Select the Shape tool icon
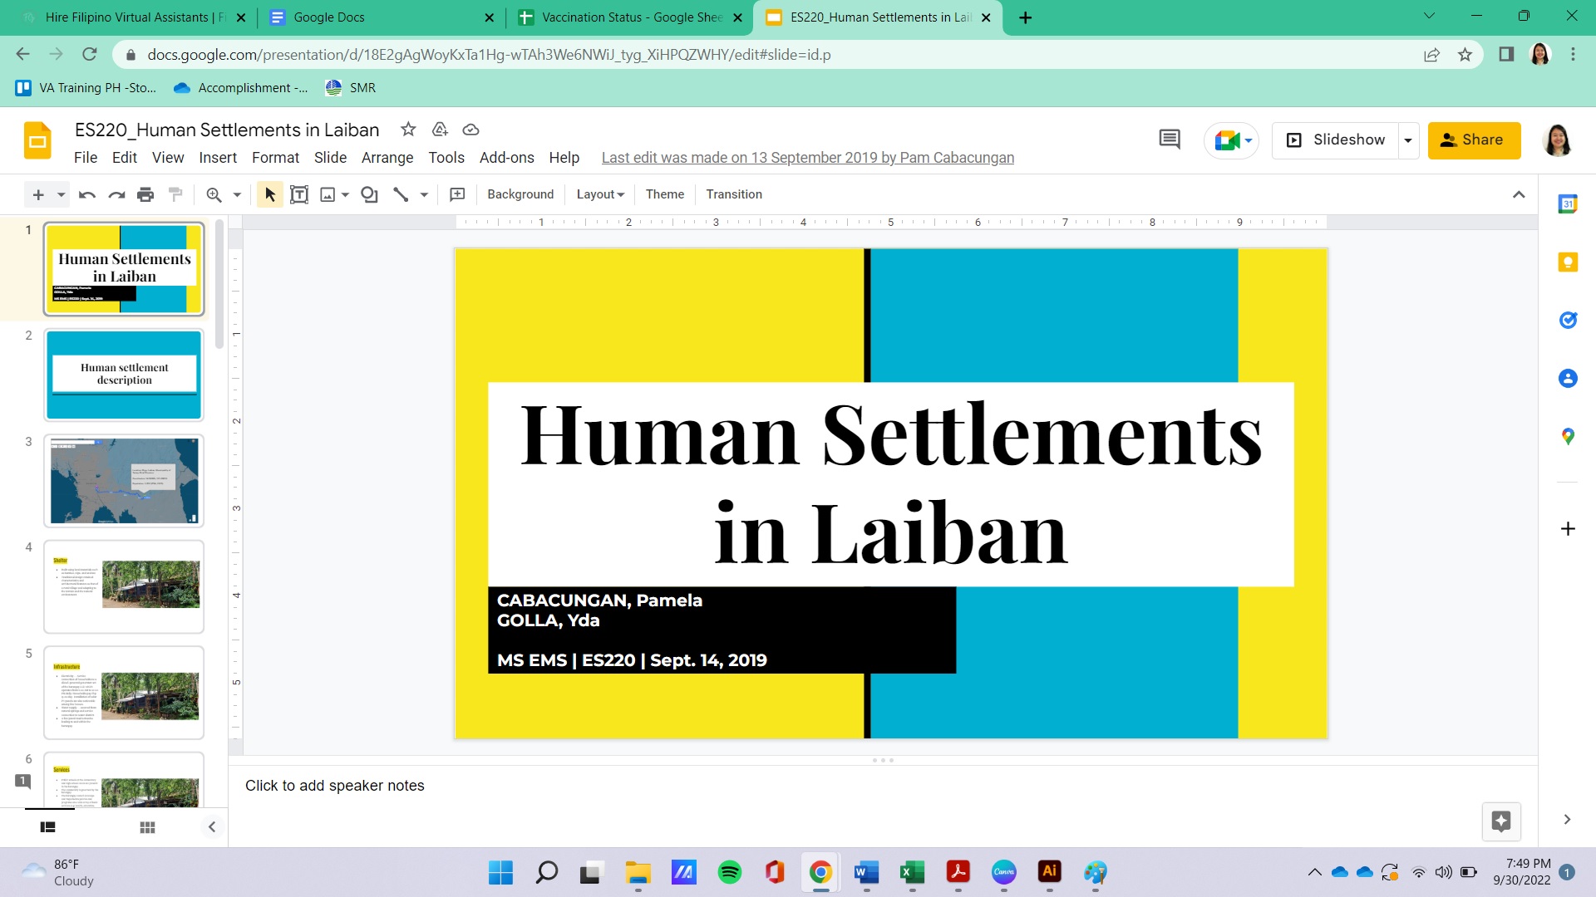This screenshot has height=897, width=1596. (369, 194)
